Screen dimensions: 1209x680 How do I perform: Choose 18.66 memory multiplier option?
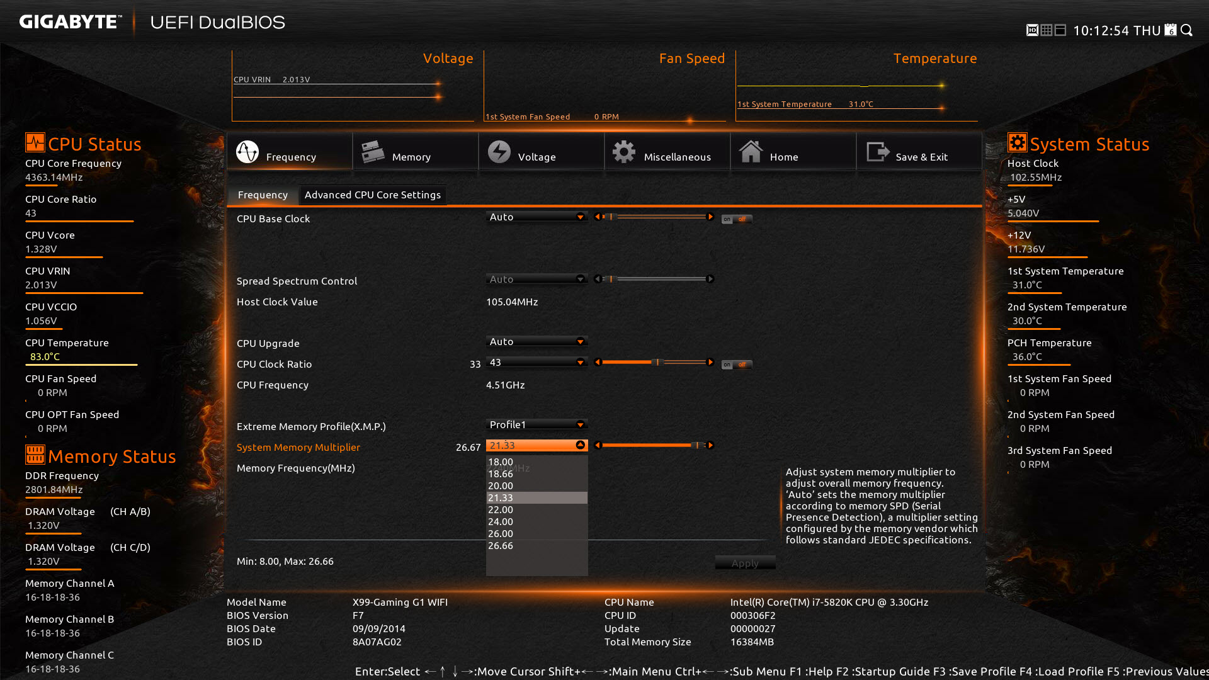click(536, 473)
